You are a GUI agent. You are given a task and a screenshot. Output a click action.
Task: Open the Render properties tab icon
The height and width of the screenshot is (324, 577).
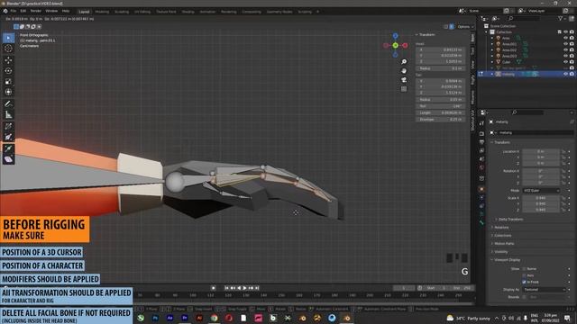coord(481,134)
